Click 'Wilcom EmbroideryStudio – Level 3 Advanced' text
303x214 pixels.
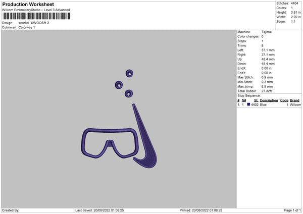(36, 10)
